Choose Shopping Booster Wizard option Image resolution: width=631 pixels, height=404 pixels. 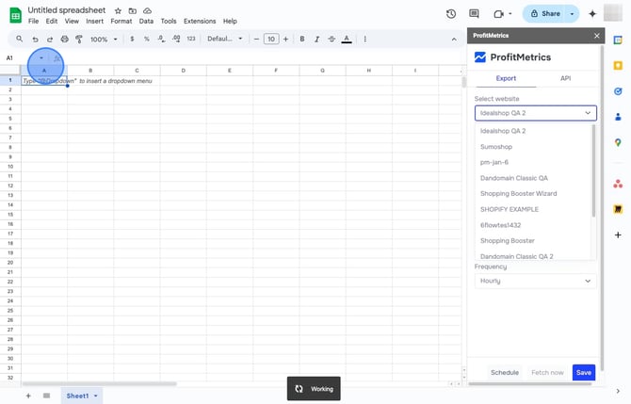(534, 194)
